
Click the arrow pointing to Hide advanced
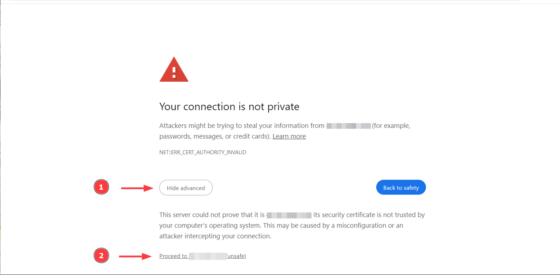click(x=138, y=187)
